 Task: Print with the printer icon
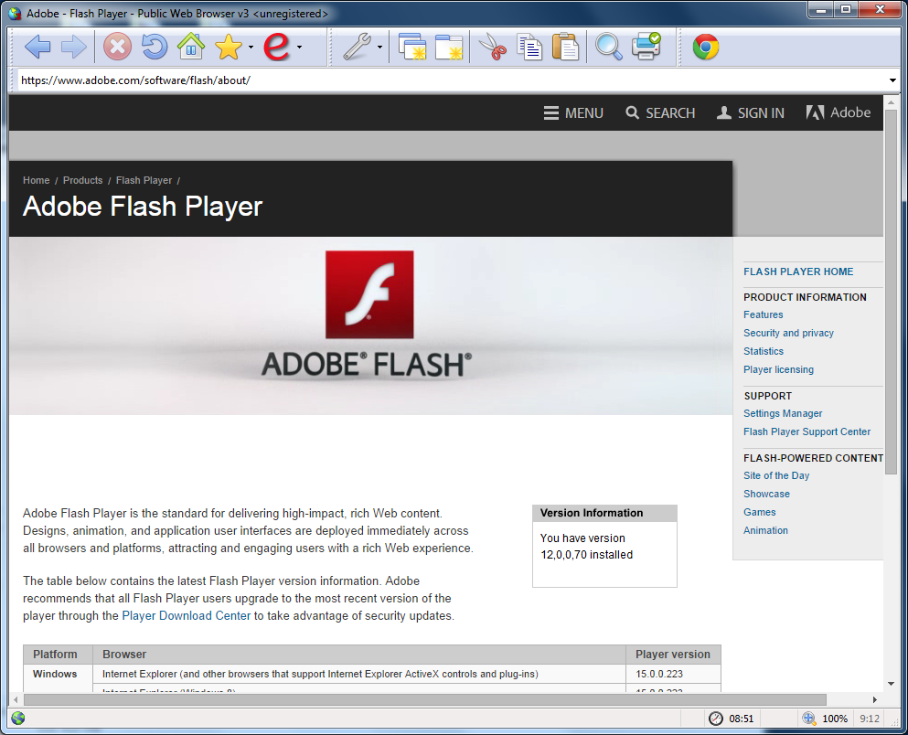(x=646, y=47)
